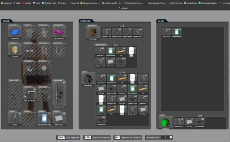Select the Fruit Tabs item in player pocket
The height and width of the screenshot is (142, 230).
[59, 118]
